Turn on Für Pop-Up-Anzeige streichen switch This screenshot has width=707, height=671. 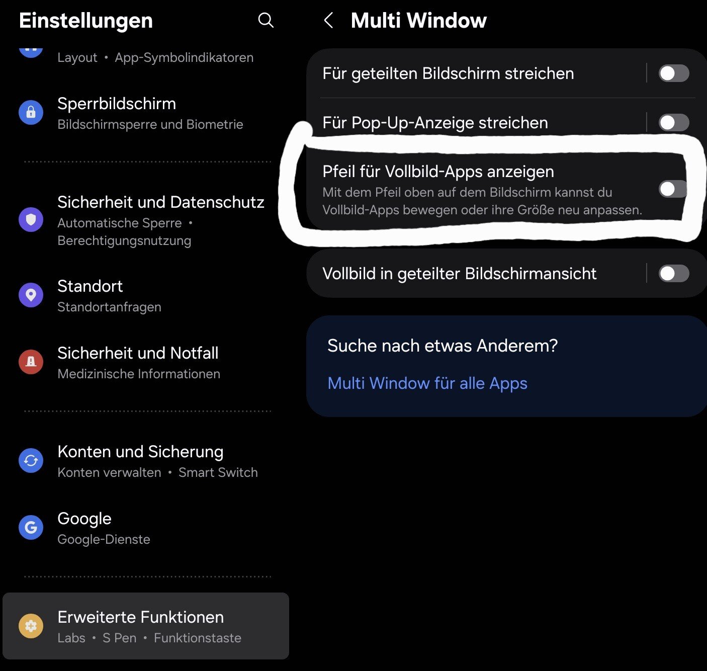673,122
